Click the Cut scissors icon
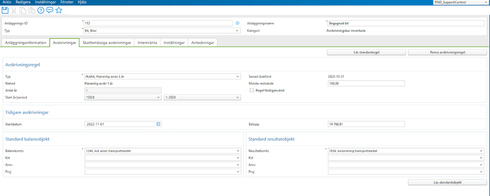The width and height of the screenshot is (490, 196). pos(14,10)
